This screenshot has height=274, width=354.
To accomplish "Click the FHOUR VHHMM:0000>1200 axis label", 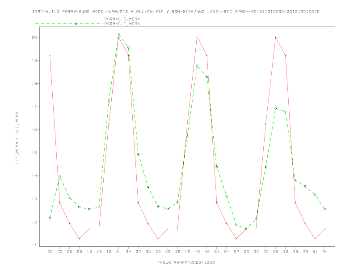I will (186, 262).
